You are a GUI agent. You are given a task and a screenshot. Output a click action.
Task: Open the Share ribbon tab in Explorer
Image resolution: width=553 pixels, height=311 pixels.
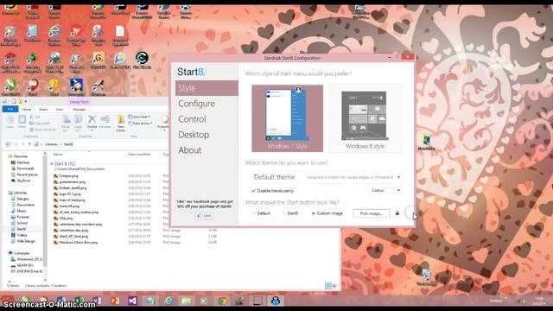click(x=43, y=110)
